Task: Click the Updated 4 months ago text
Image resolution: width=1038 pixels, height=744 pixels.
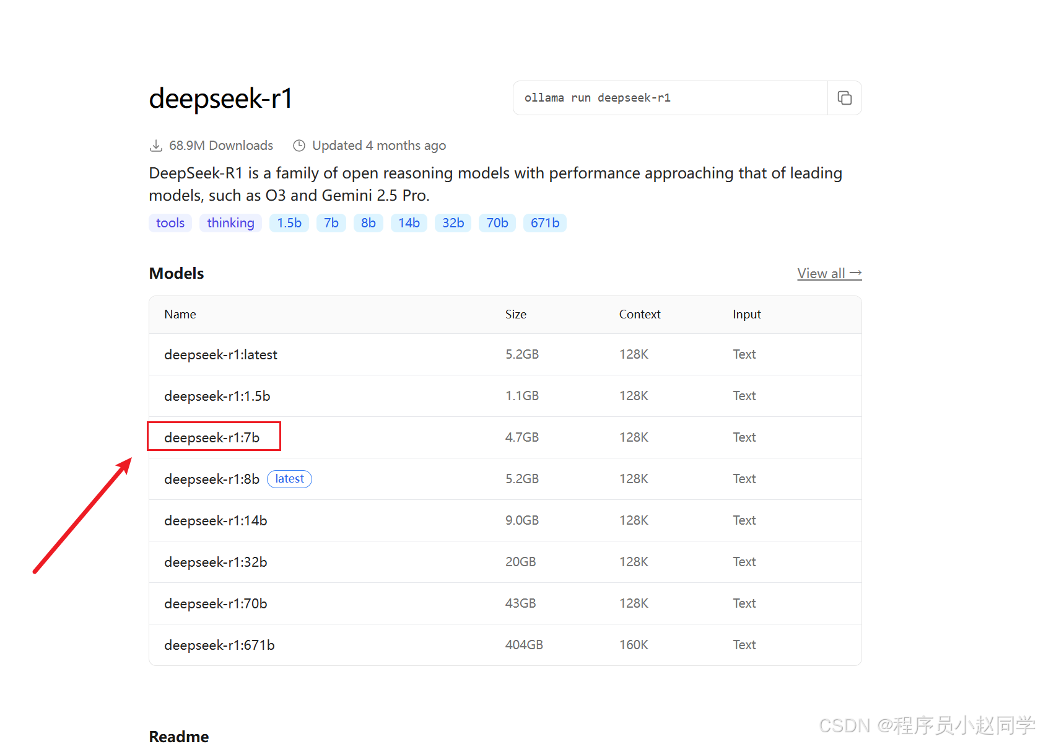Action: (379, 146)
